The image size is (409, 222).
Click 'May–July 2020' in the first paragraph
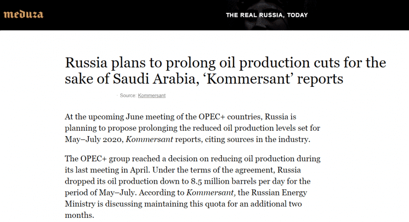93,139
